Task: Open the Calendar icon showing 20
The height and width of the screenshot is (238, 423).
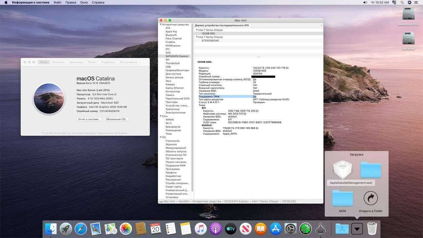Action: (x=156, y=228)
